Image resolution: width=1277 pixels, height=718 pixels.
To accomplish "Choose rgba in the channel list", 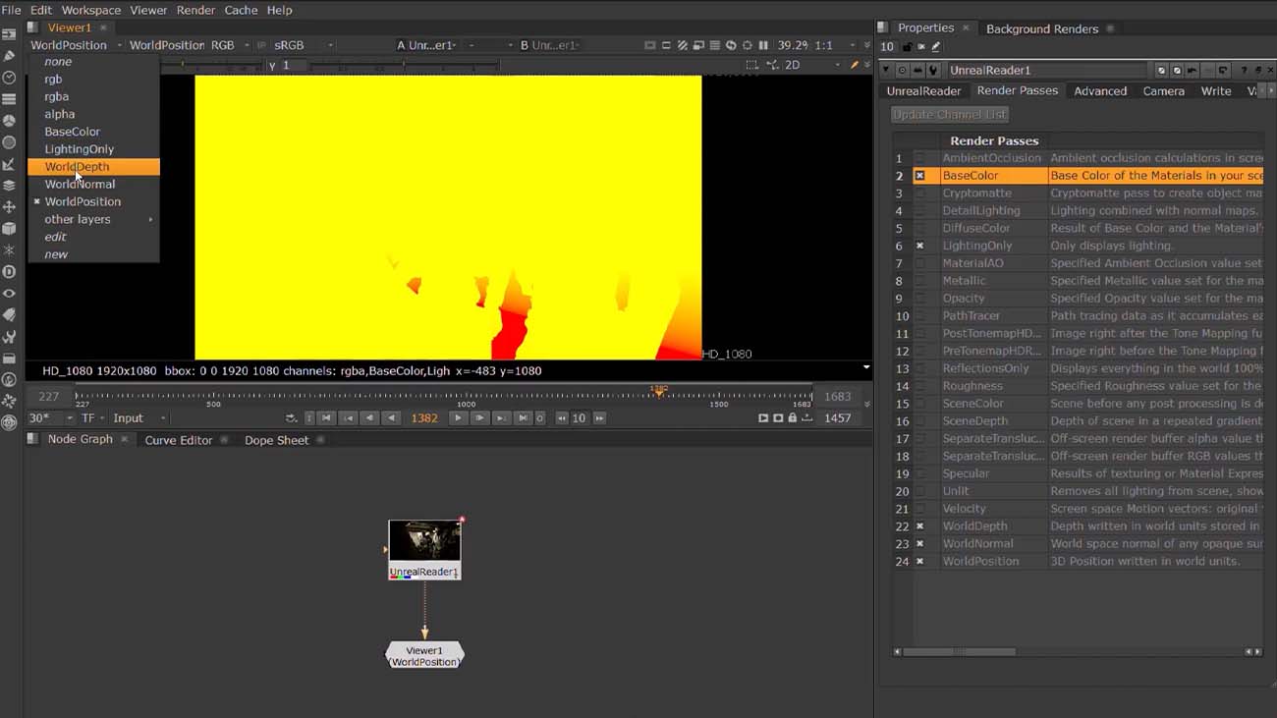I will point(93,96).
